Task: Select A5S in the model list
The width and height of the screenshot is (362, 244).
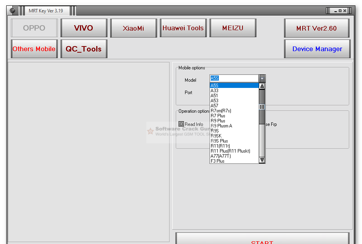Action: [x=234, y=86]
